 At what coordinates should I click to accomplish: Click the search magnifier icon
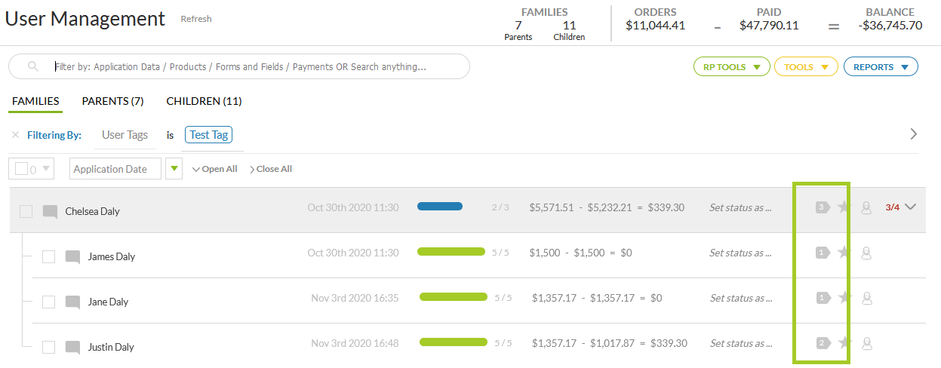(32, 66)
